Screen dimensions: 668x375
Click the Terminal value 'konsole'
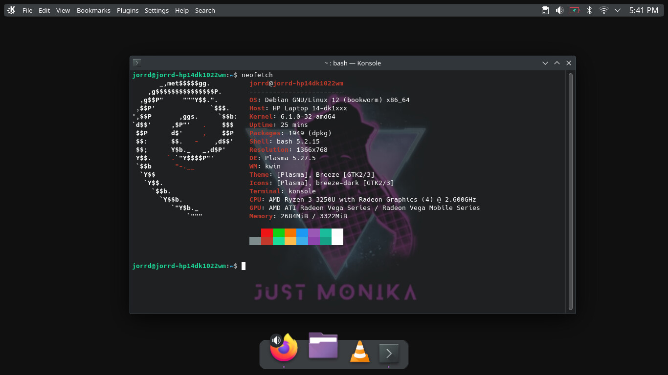click(302, 191)
